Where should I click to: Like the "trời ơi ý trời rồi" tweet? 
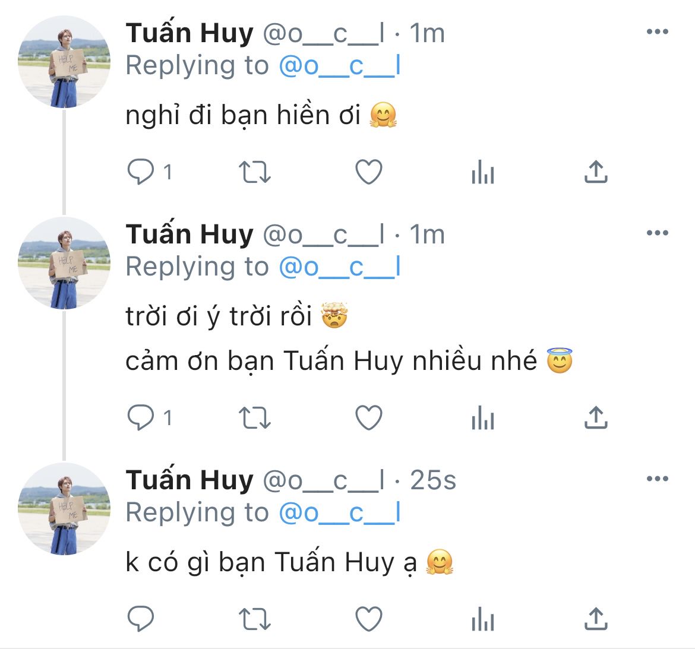(368, 418)
